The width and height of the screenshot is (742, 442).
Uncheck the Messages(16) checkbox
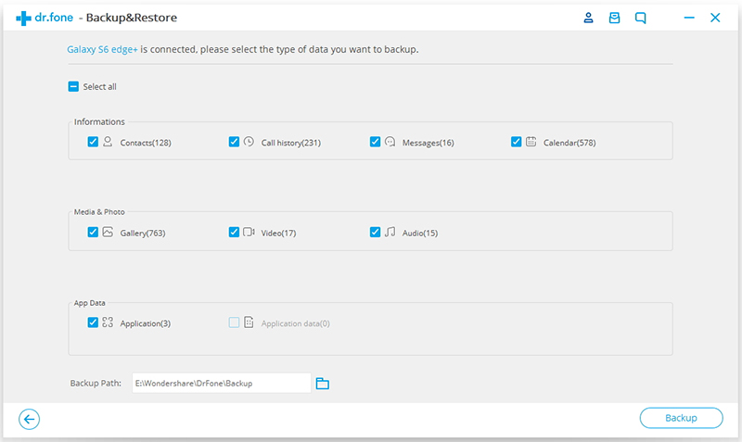tap(375, 142)
